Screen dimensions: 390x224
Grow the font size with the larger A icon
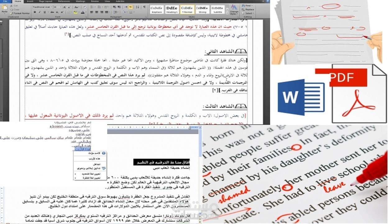pyautogui.click(x=65, y=7)
